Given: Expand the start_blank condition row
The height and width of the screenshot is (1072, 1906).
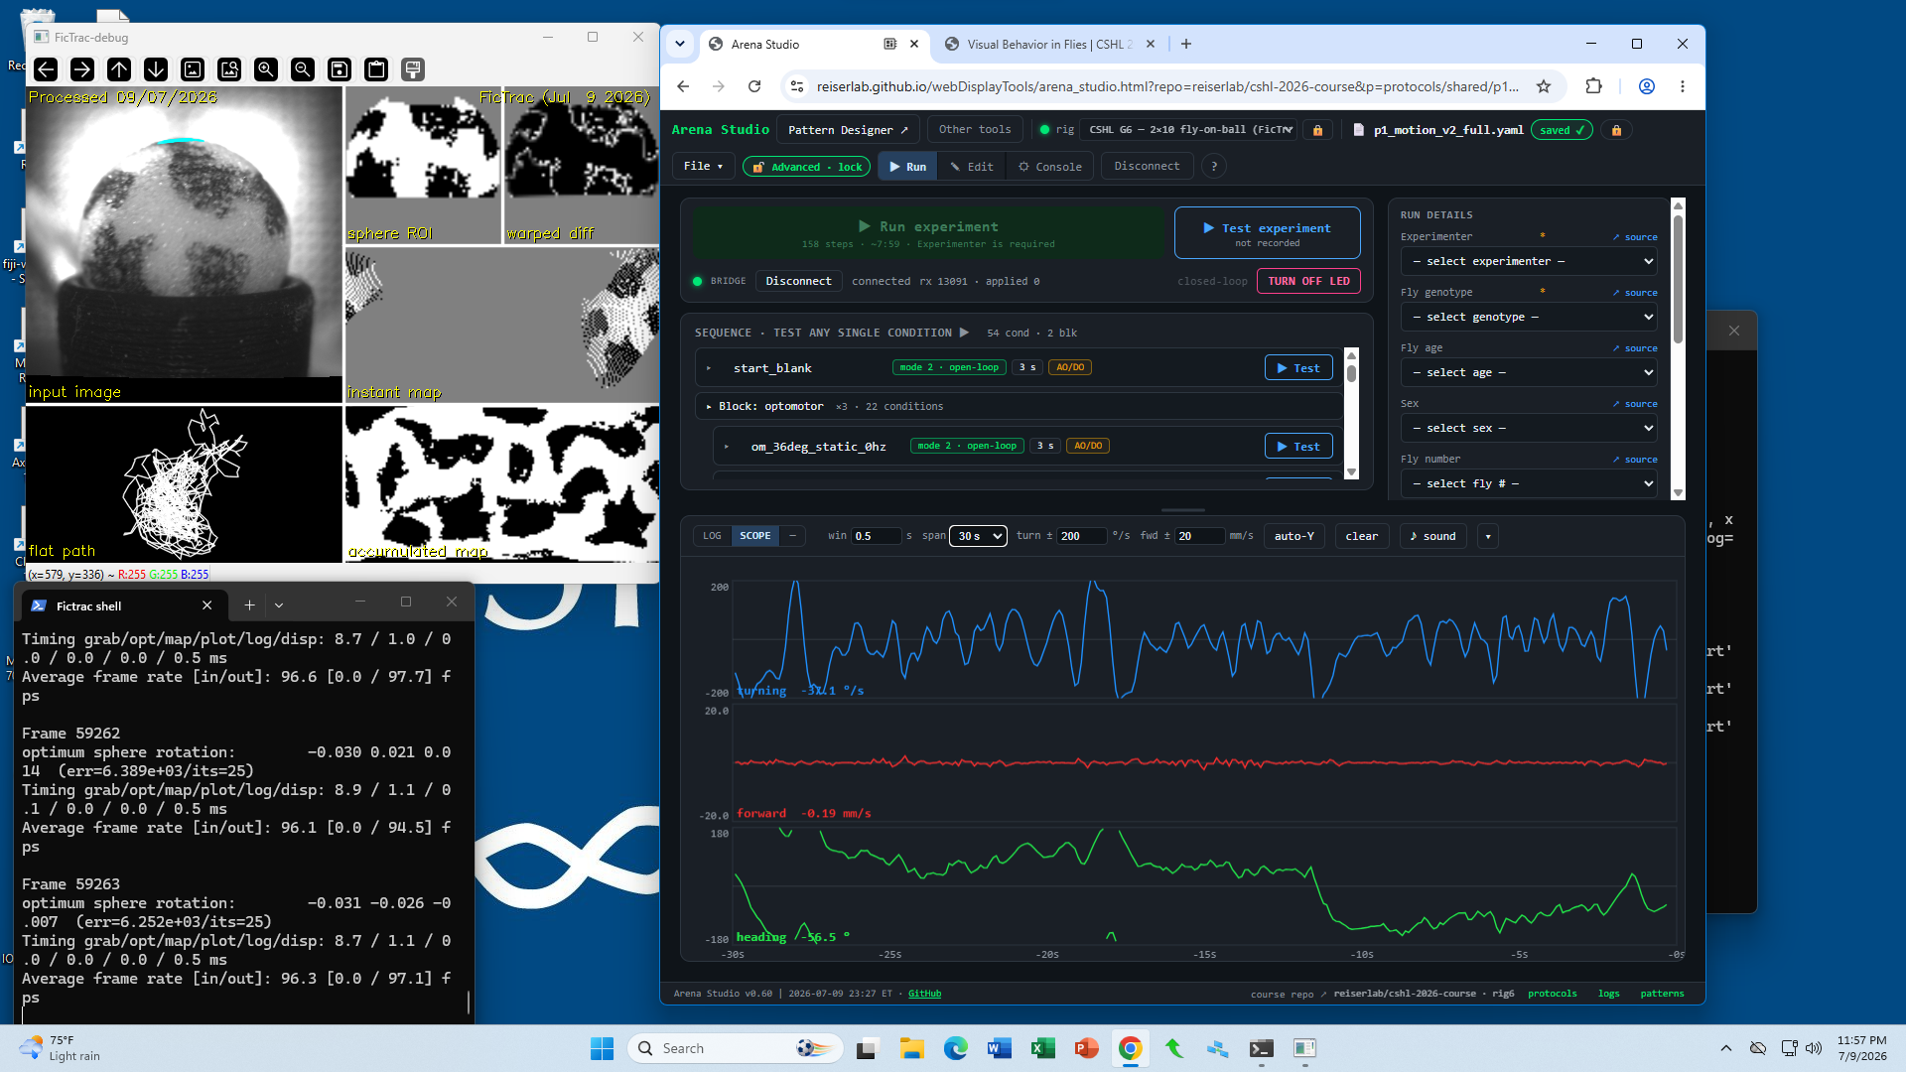Looking at the screenshot, I should [709, 368].
